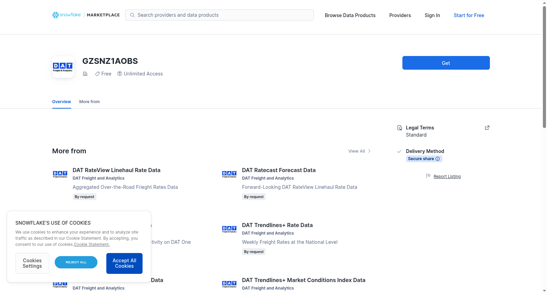Click the Unlimited Access label

143,74
